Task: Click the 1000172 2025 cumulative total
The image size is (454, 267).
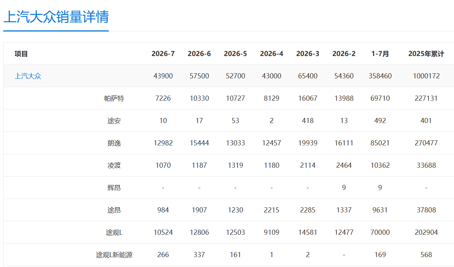Action: [426, 76]
